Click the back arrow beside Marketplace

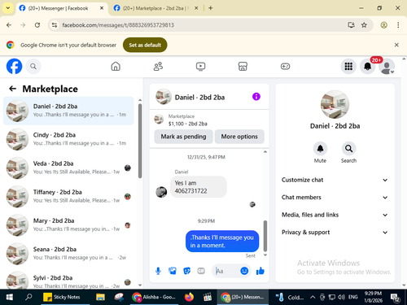coord(12,89)
